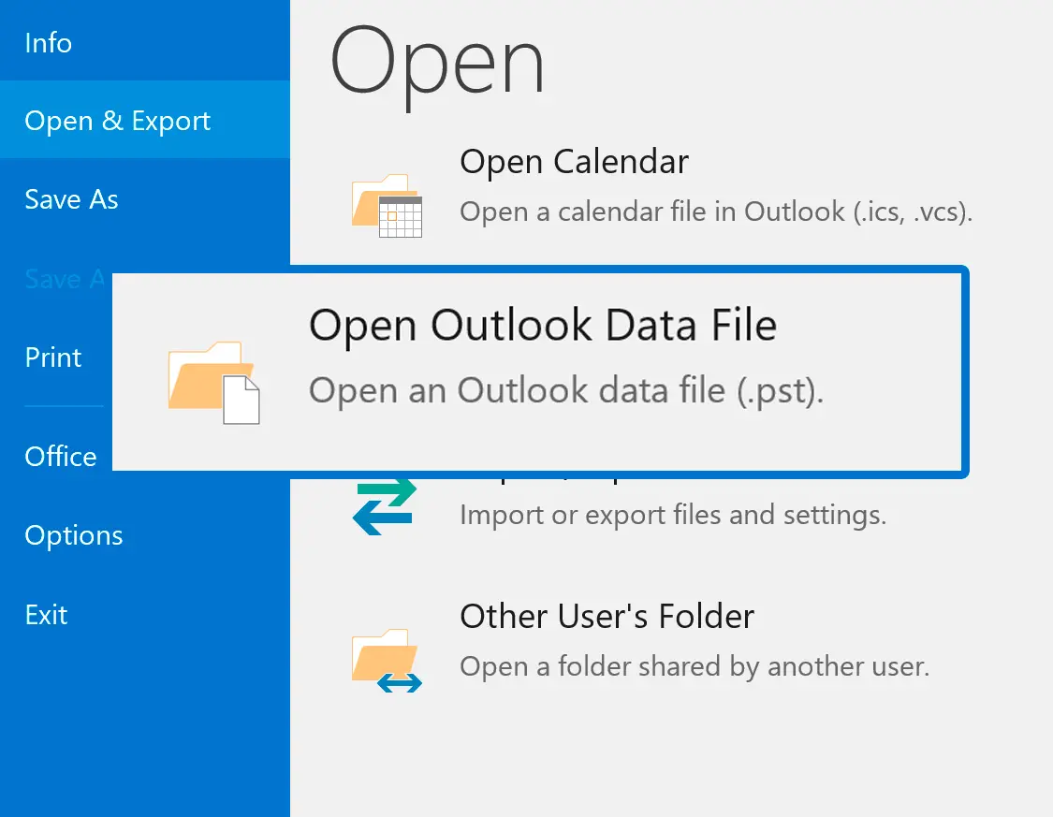The height and width of the screenshot is (817, 1053).
Task: Click the Open Outlook Data File icon
Action: pos(213,383)
